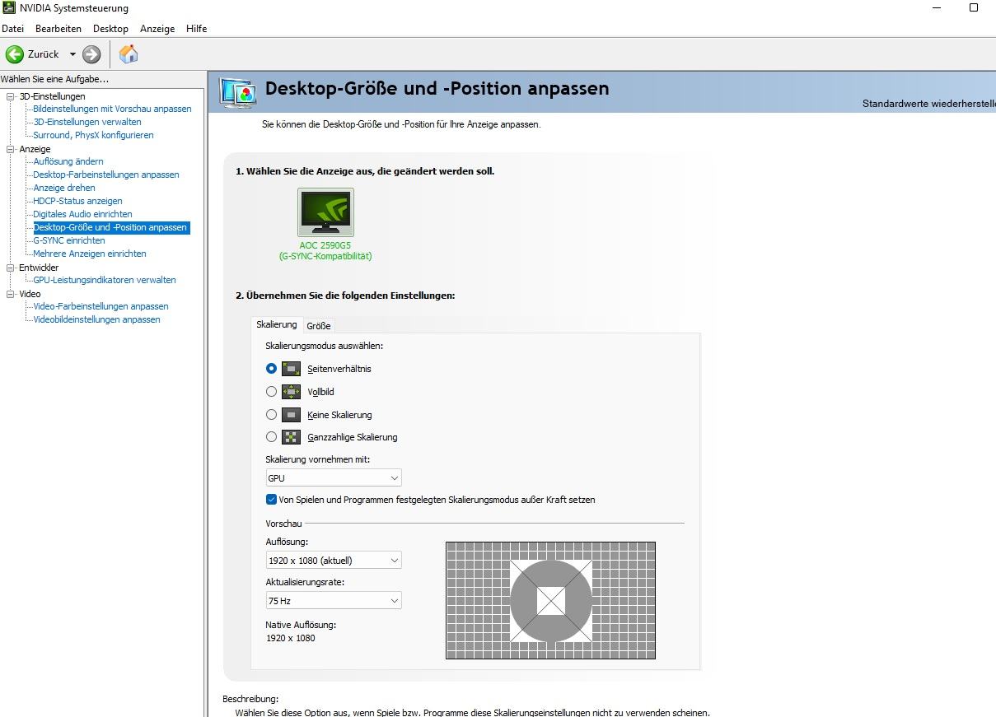Click the NVIDIA Systemsteuerung title bar icon
This screenshot has width=996, height=717.
click(8, 8)
